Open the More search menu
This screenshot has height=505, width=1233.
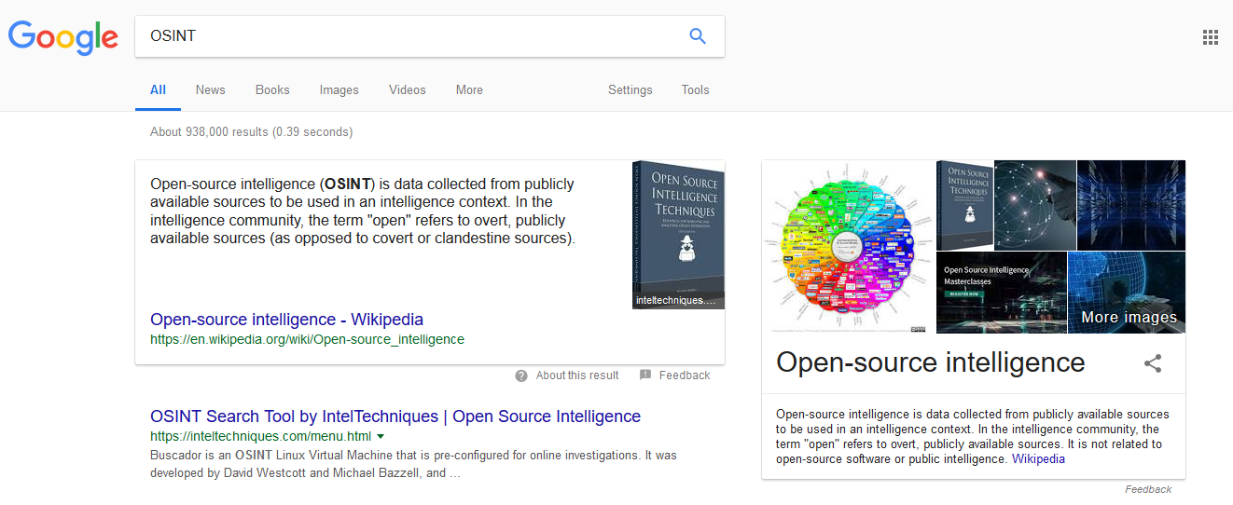click(469, 90)
